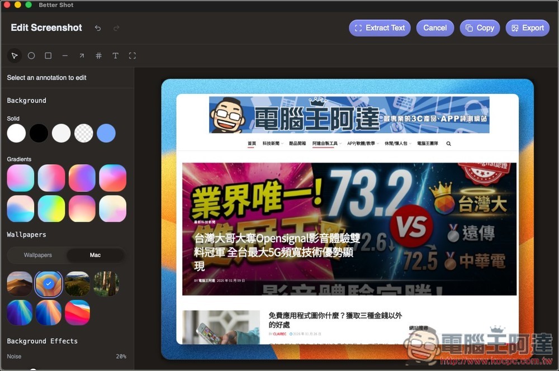Select the numbered Counter tool
This screenshot has width=559, height=371.
pyautogui.click(x=98, y=55)
